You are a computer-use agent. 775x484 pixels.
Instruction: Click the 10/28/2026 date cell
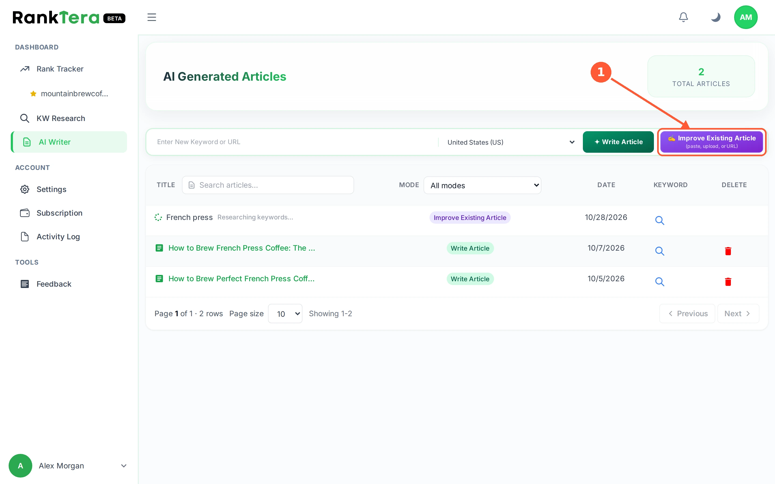606,217
